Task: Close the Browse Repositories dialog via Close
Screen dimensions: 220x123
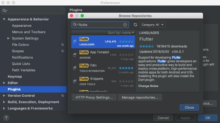Action: pyautogui.click(x=189, y=107)
